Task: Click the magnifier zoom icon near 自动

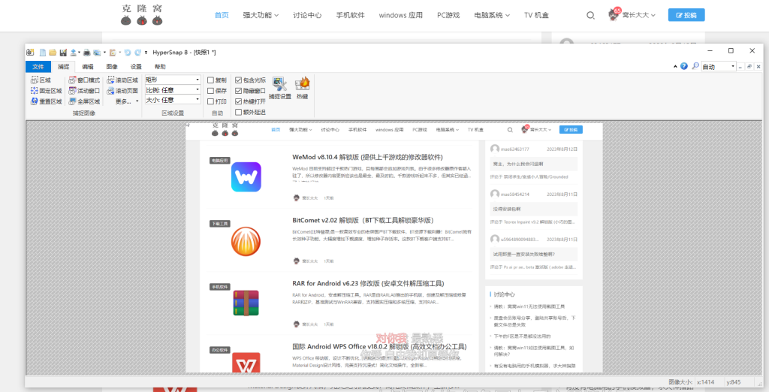Action: 695,66
